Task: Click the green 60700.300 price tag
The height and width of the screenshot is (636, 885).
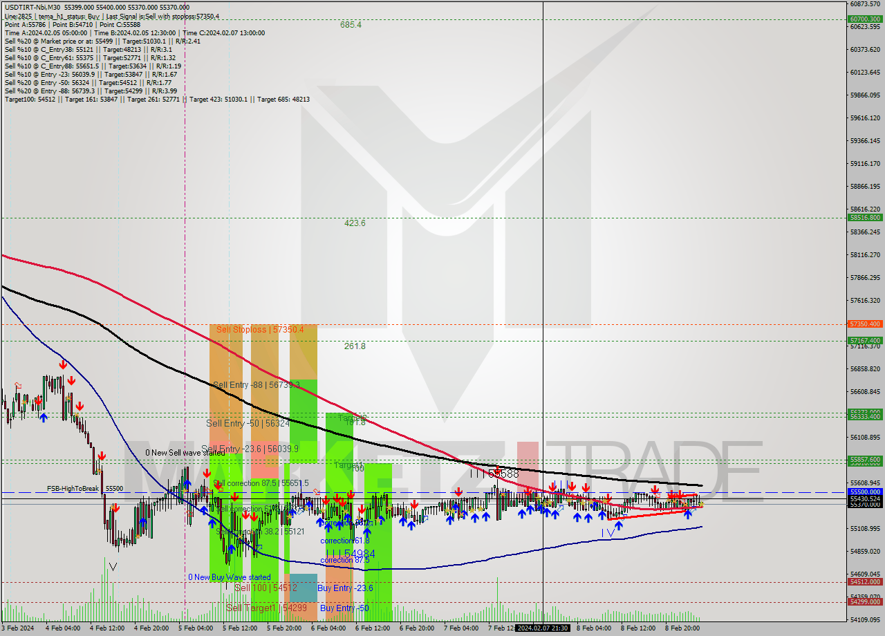Action: click(x=865, y=19)
